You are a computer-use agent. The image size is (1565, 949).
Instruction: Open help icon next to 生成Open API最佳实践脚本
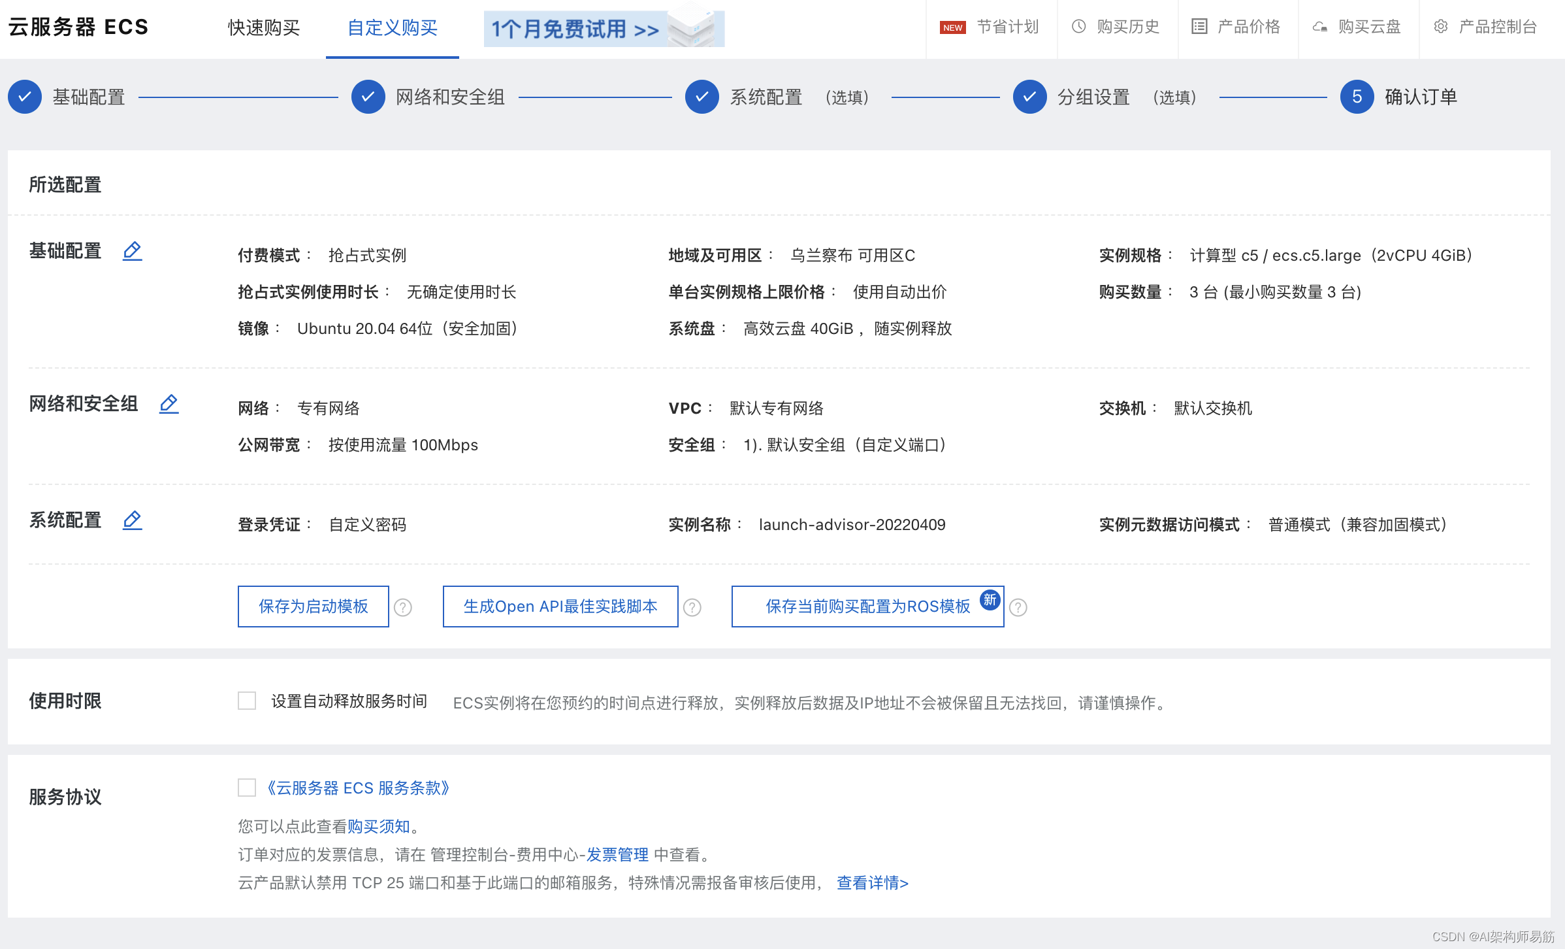point(692,608)
